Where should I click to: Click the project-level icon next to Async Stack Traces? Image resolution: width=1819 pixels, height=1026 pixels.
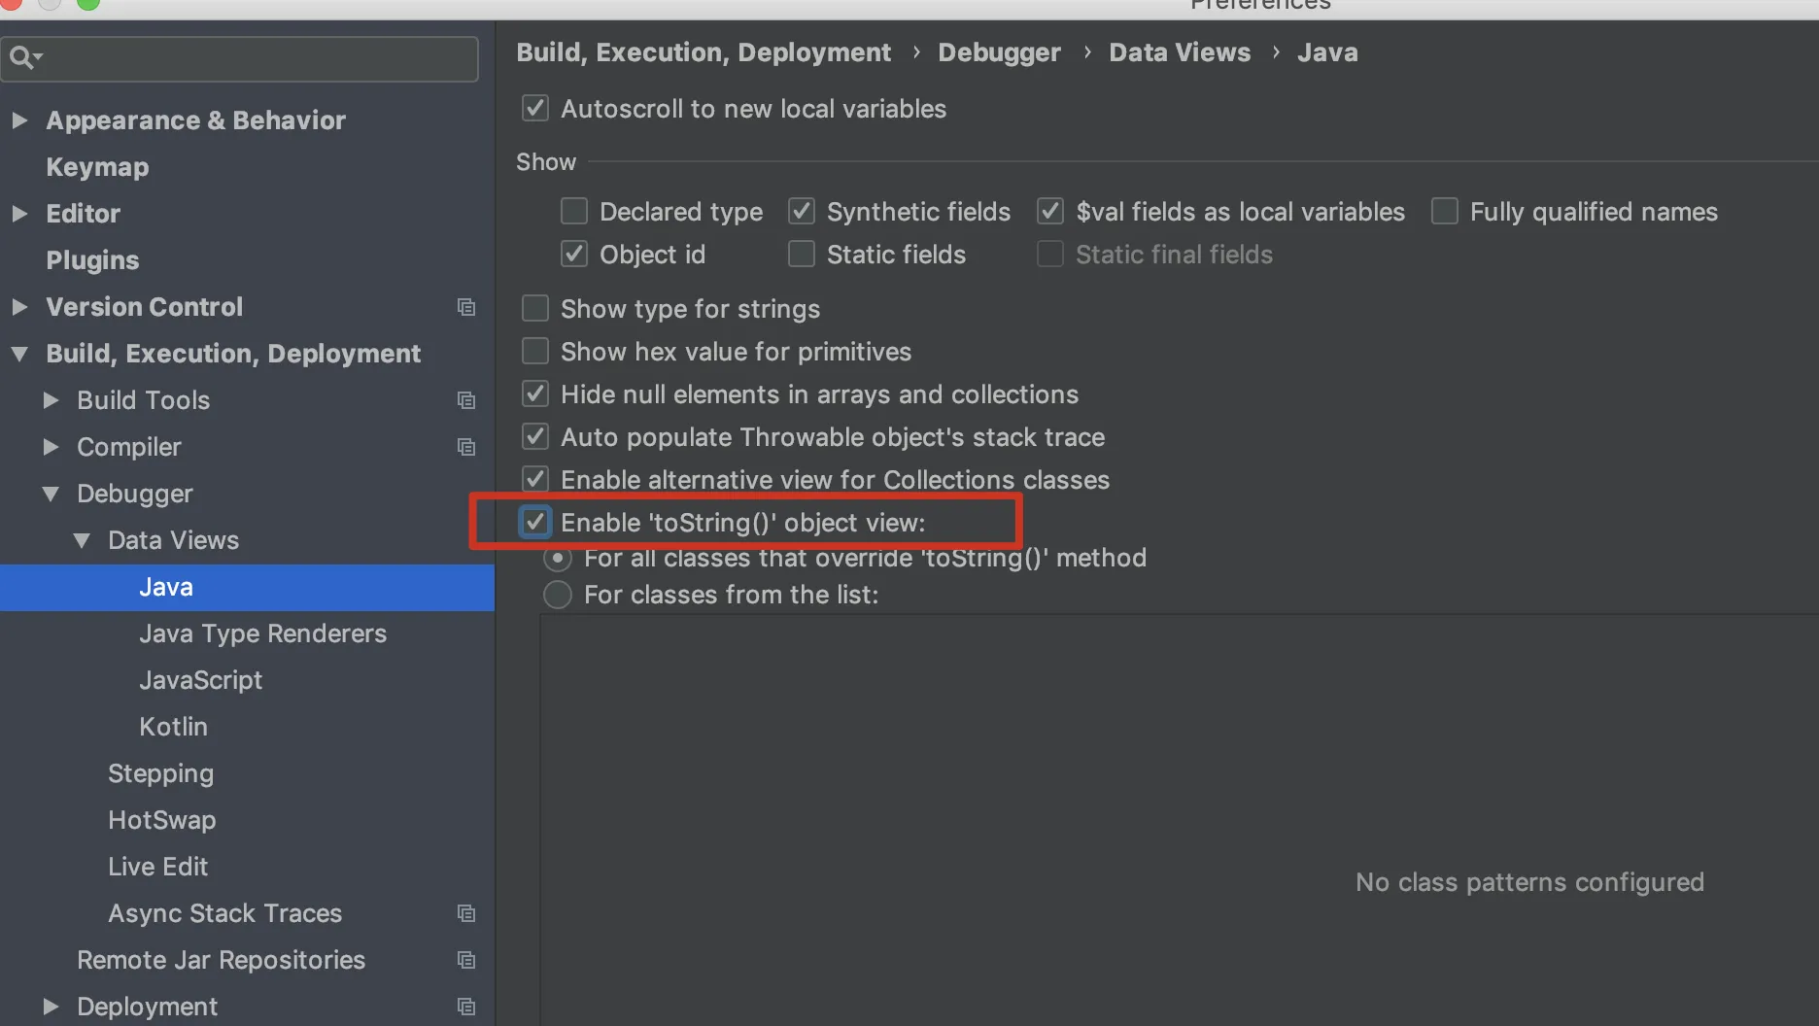pyautogui.click(x=466, y=913)
